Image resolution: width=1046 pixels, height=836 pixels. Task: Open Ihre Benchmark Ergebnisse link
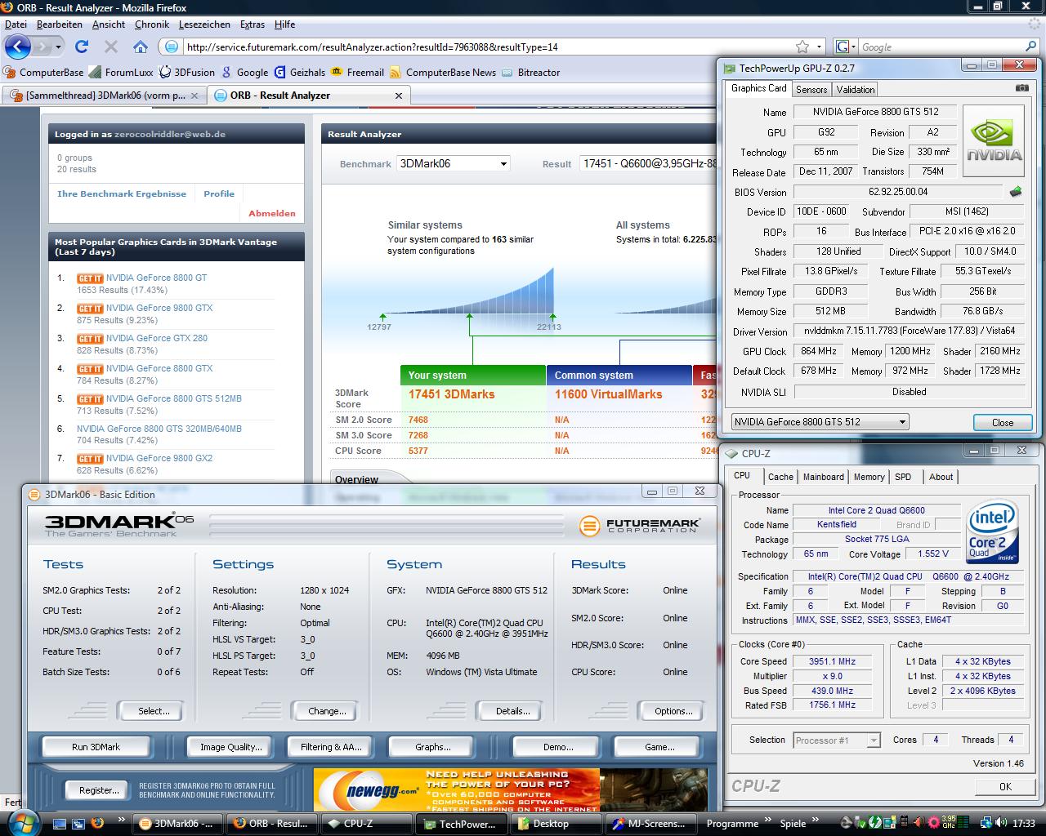(122, 193)
